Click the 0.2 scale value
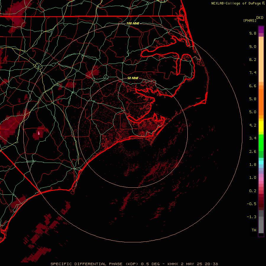Viewport: 266px width, 266px height. pos(253,191)
